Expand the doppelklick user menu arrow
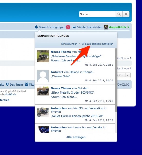This screenshot has height=155, width=142. click(128, 27)
